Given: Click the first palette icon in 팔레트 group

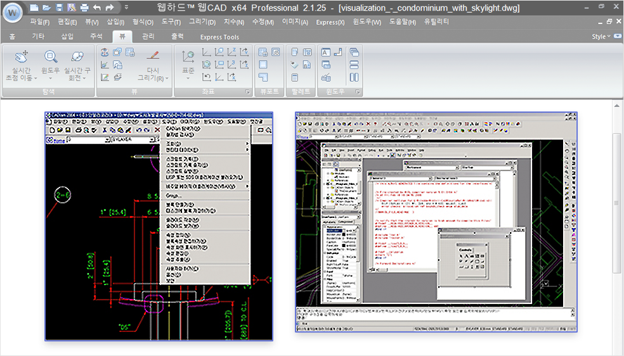Looking at the screenshot, I should [295, 52].
